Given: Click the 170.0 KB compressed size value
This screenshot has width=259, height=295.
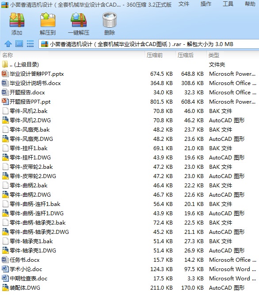Looking at the screenshot, I should (192, 287).
